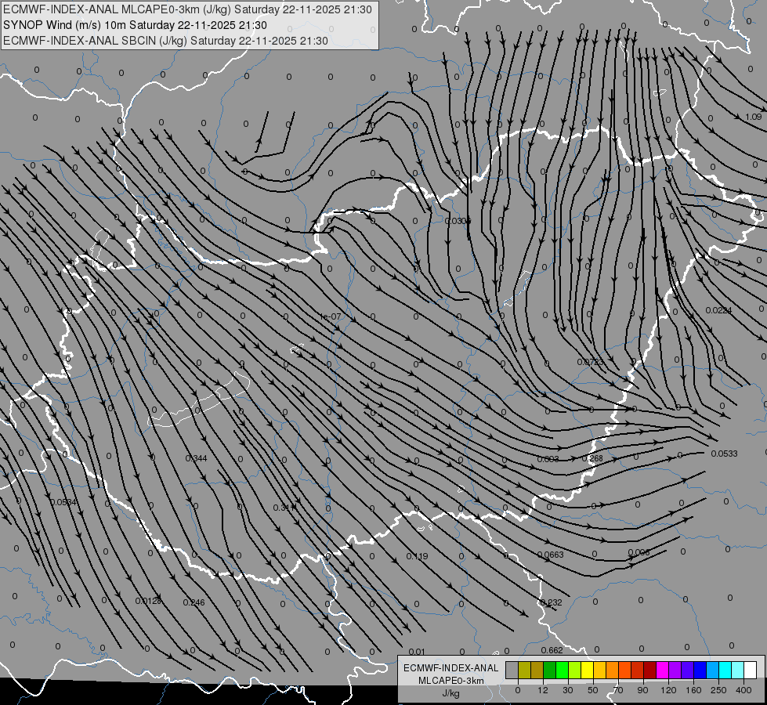Click the map value 0.0533

tap(724, 454)
